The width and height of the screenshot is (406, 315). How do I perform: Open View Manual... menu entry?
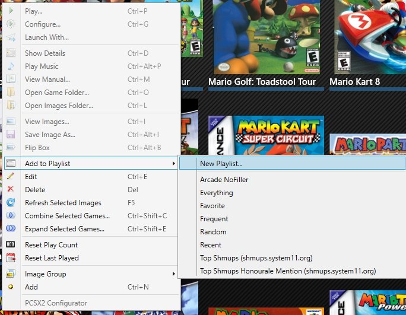pos(91,79)
